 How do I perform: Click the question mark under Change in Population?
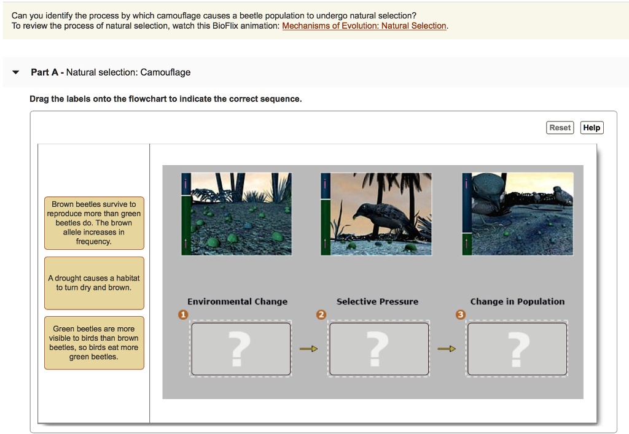pyautogui.click(x=517, y=347)
